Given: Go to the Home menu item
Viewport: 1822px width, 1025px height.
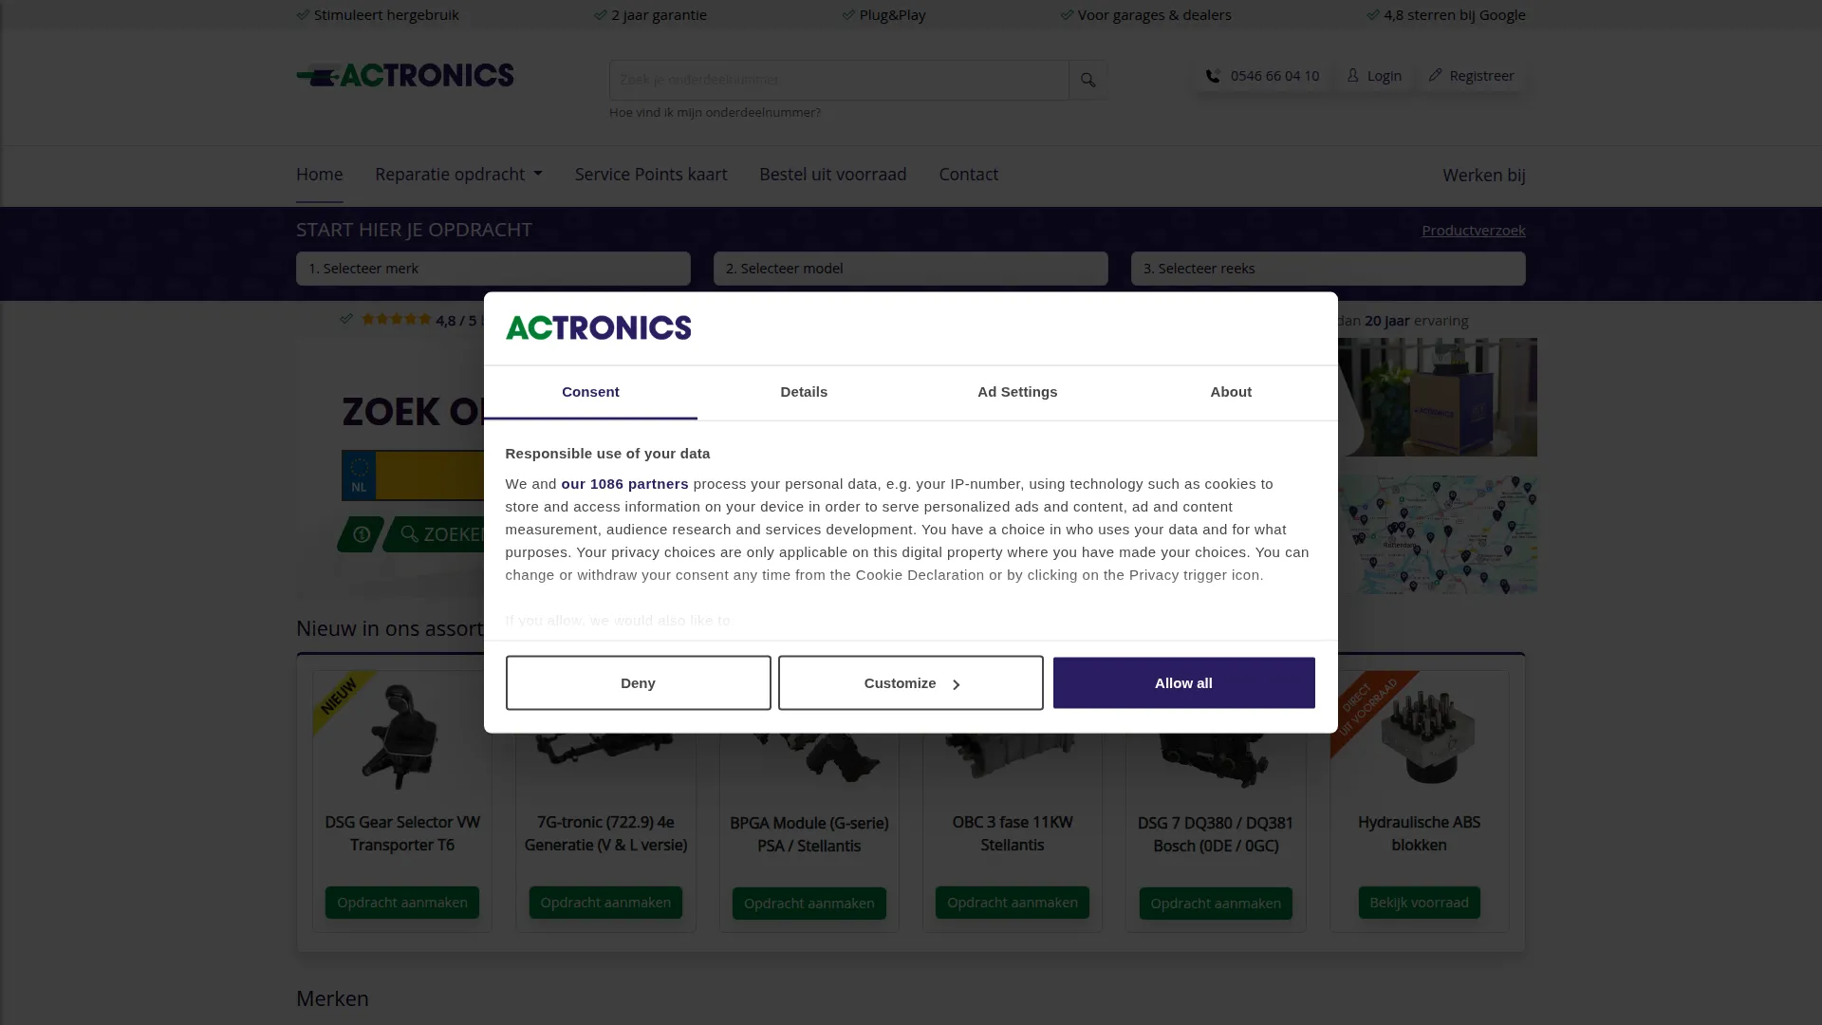Looking at the screenshot, I should click(319, 175).
